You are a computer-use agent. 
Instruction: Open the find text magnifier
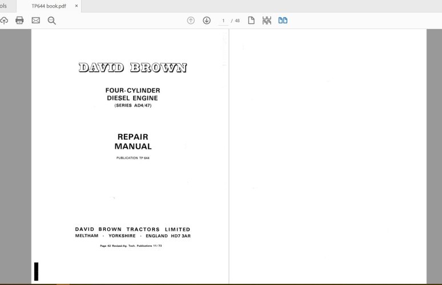coord(51,21)
